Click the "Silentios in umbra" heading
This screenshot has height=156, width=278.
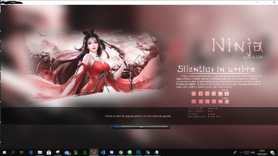(x=216, y=69)
